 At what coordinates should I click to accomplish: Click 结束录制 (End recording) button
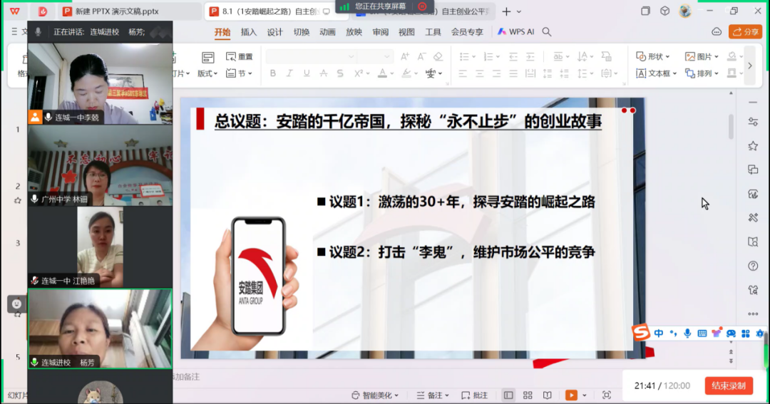click(x=729, y=386)
